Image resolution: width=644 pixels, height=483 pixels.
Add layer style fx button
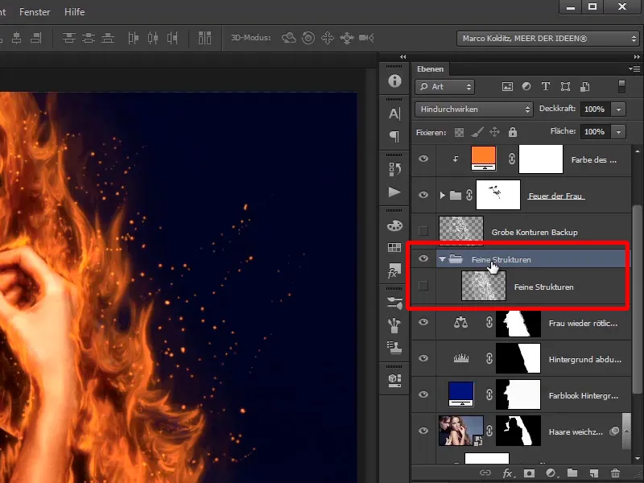[x=508, y=473]
